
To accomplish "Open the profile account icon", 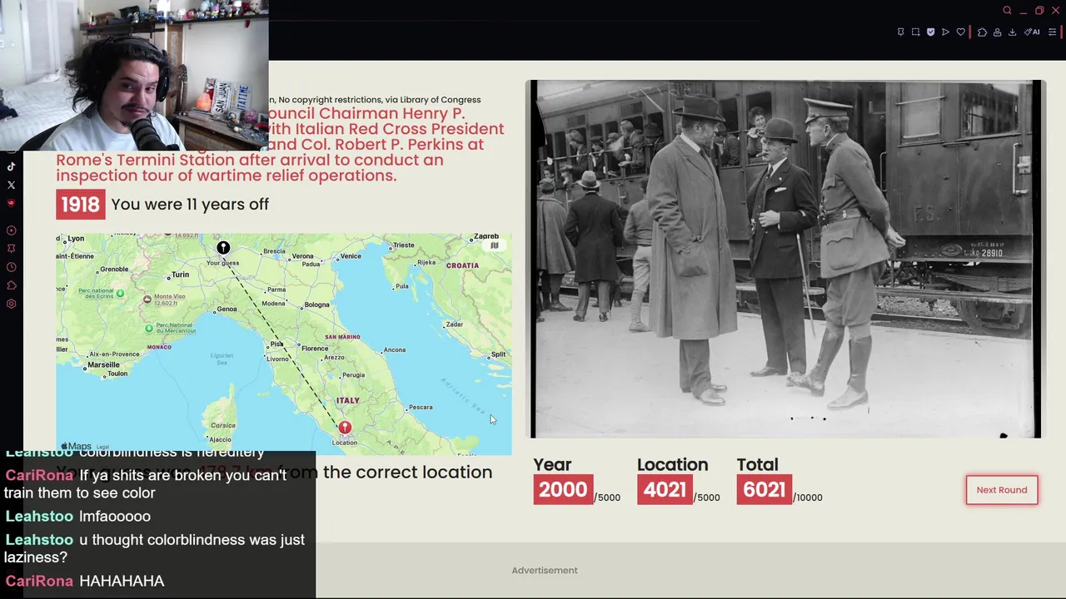I will point(997,32).
